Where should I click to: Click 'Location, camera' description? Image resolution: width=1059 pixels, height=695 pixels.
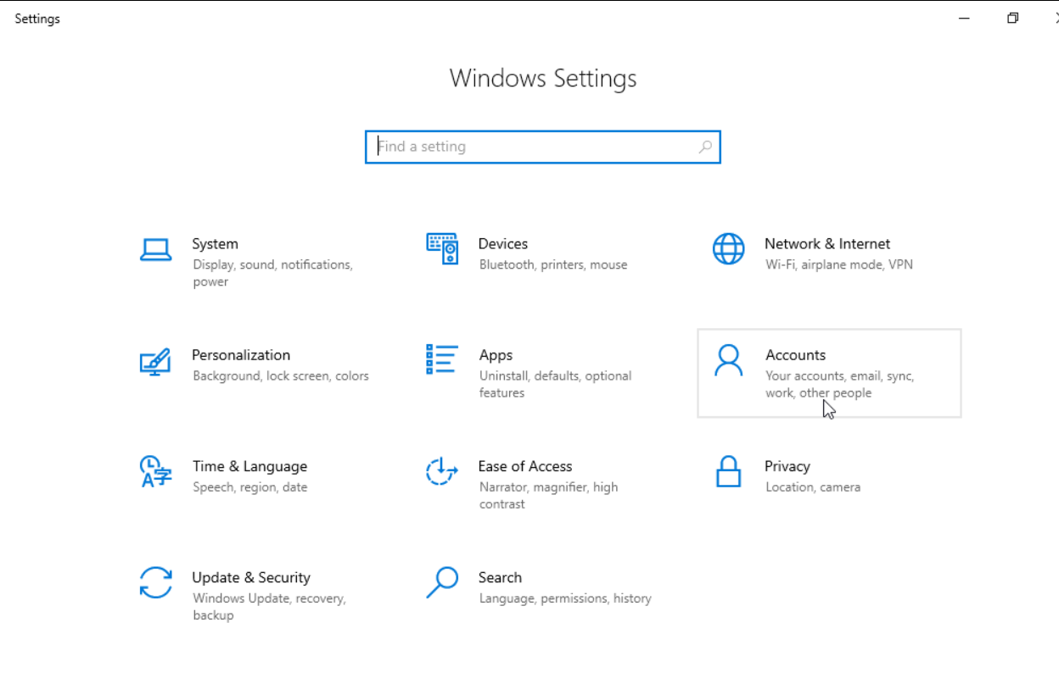(813, 486)
